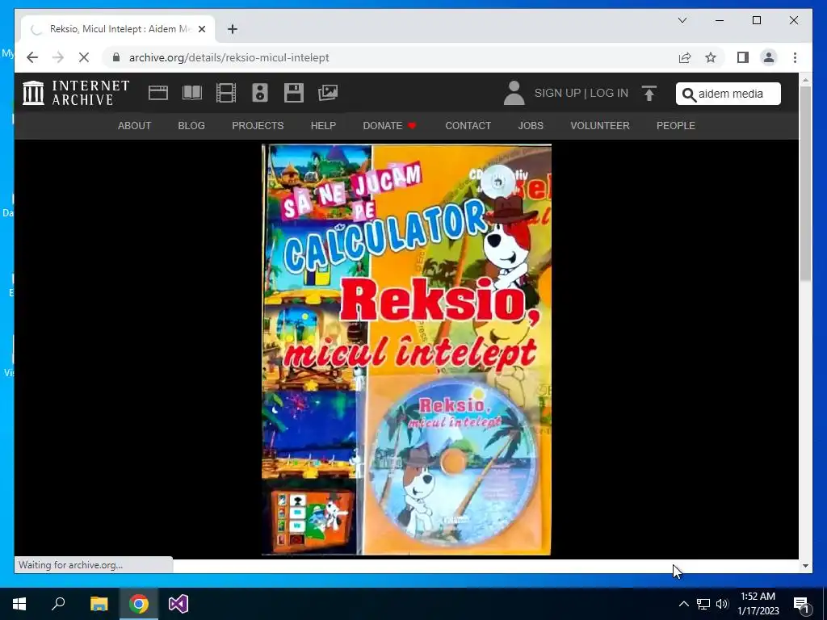Open the BLOG menu item
827x620 pixels.
tap(191, 125)
